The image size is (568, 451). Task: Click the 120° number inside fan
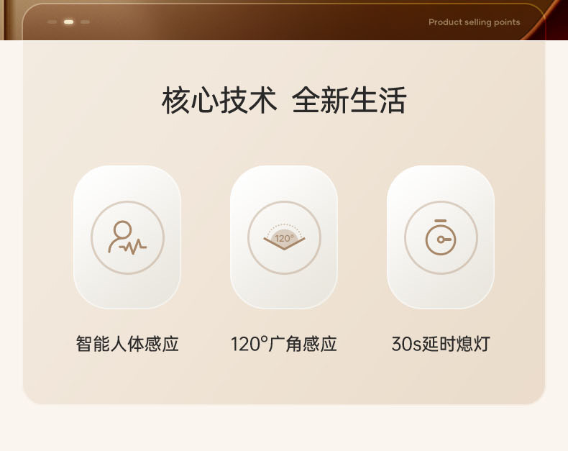285,238
